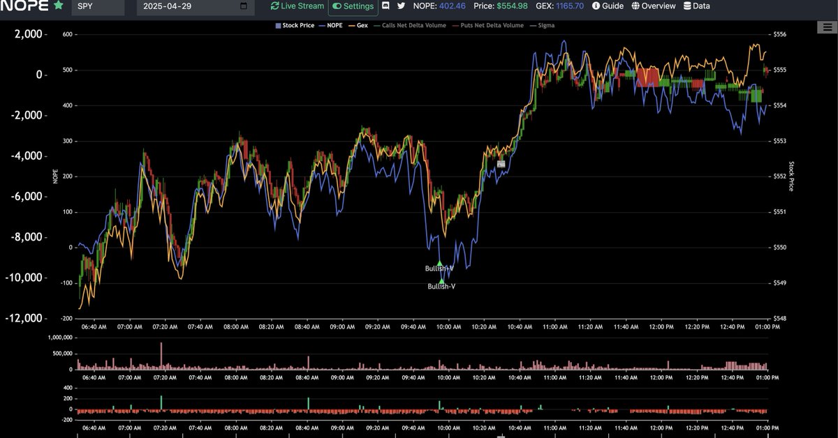Click the SPY ticker input field
Image resolution: width=838 pixels, height=438 pixels.
pos(98,6)
